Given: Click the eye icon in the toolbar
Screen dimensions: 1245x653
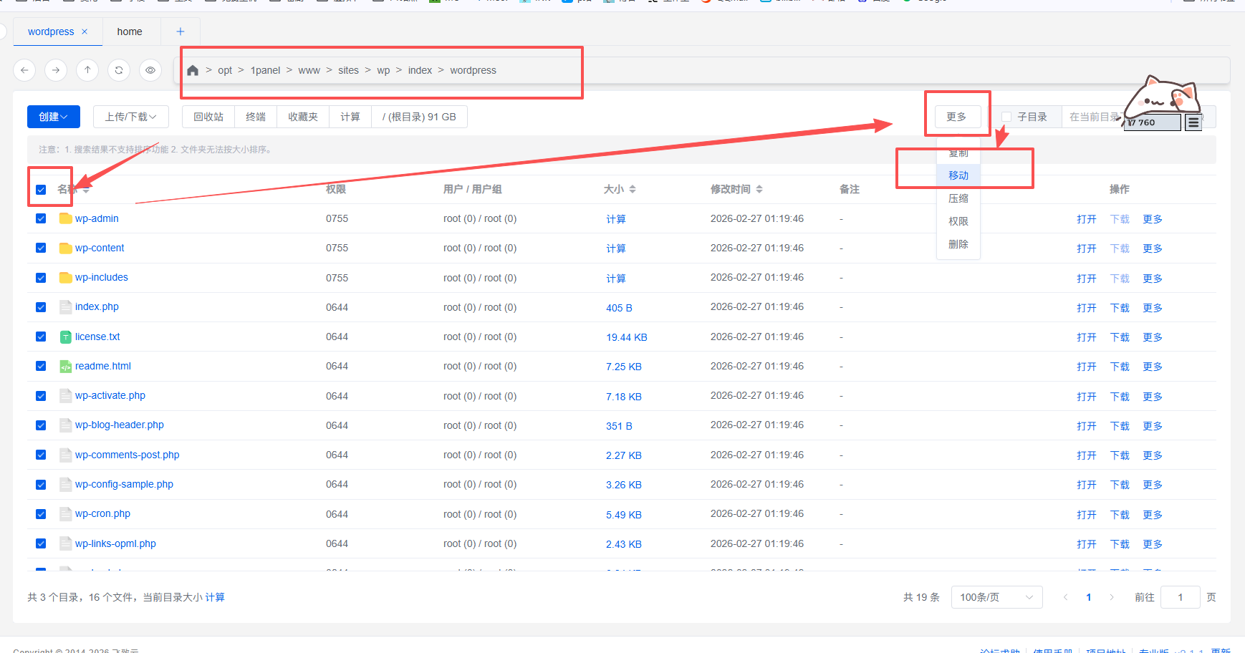Looking at the screenshot, I should 150,70.
